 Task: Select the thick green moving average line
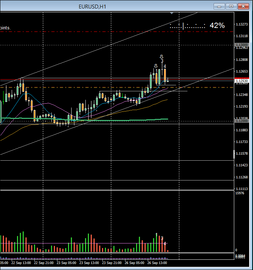pyautogui.click(x=106, y=120)
